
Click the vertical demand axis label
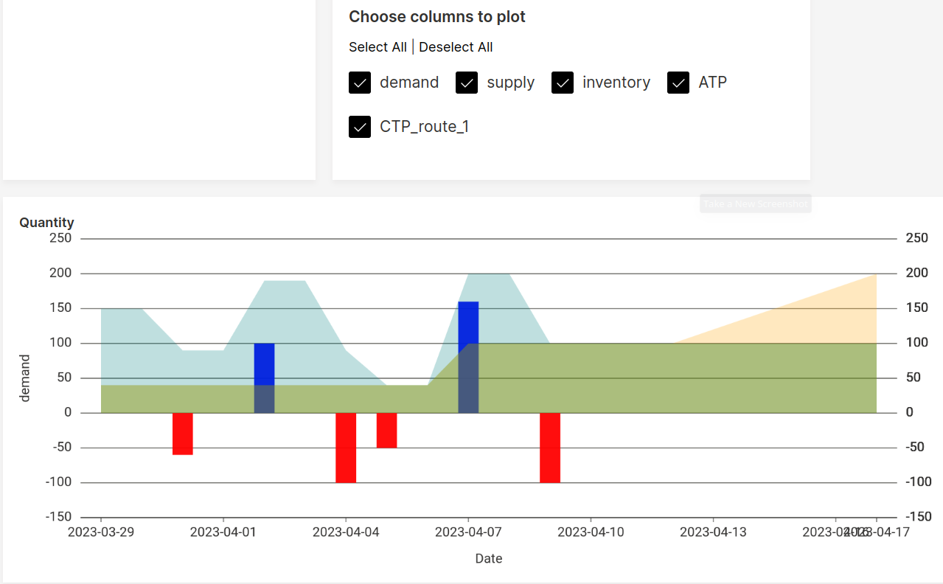(24, 378)
